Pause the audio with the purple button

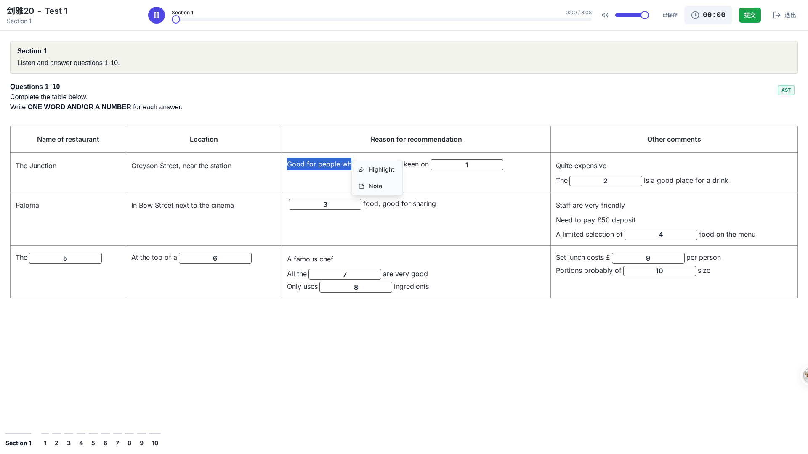157,15
